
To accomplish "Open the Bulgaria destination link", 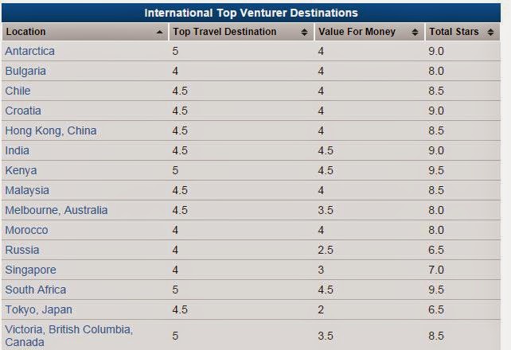I will coord(25,71).
